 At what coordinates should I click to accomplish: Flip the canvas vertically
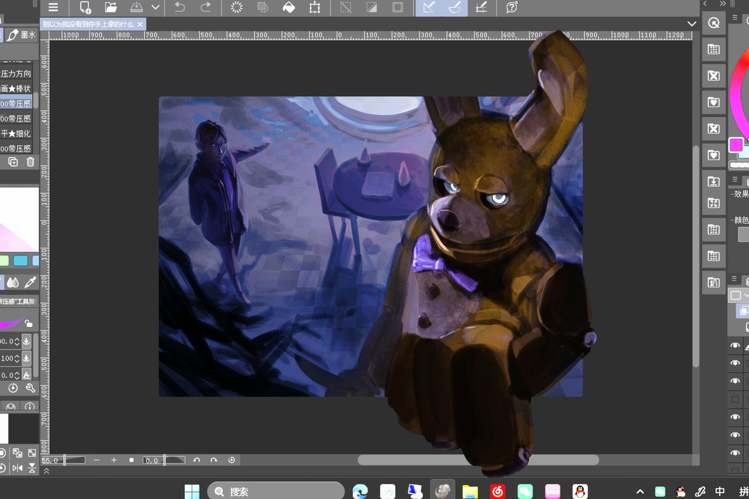click(32, 468)
